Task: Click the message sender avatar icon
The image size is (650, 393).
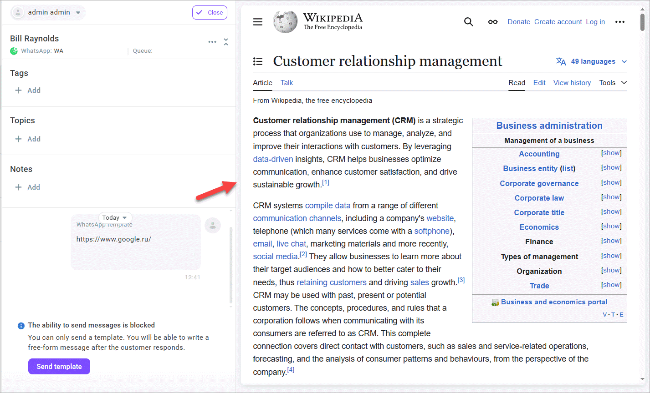Action: pos(213,225)
